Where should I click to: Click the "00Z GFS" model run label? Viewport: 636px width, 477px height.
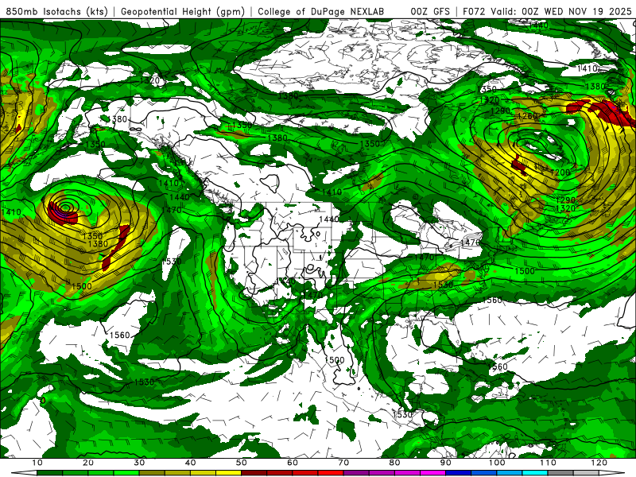430,11
